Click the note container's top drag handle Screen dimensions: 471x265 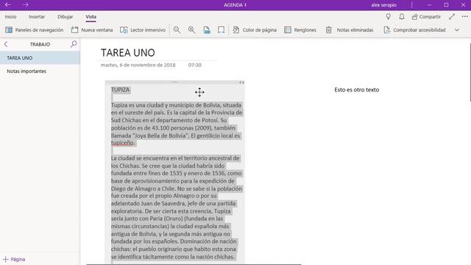click(x=174, y=82)
